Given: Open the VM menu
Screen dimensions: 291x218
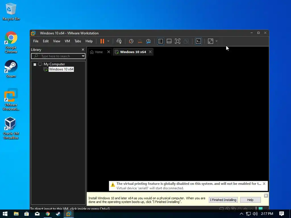Looking at the screenshot, I should pos(67,41).
